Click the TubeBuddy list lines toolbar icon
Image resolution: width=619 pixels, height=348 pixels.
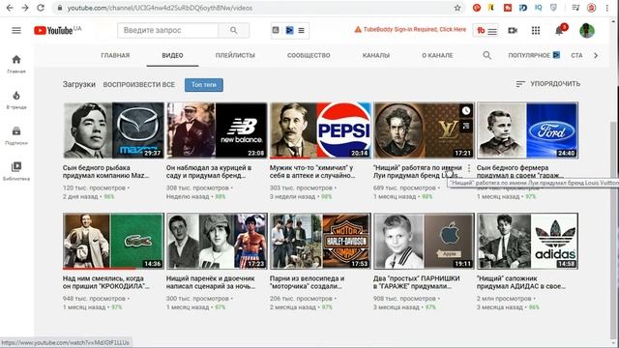301,30
